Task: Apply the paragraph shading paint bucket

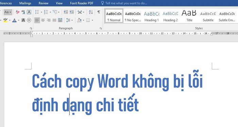Action: [79, 20]
